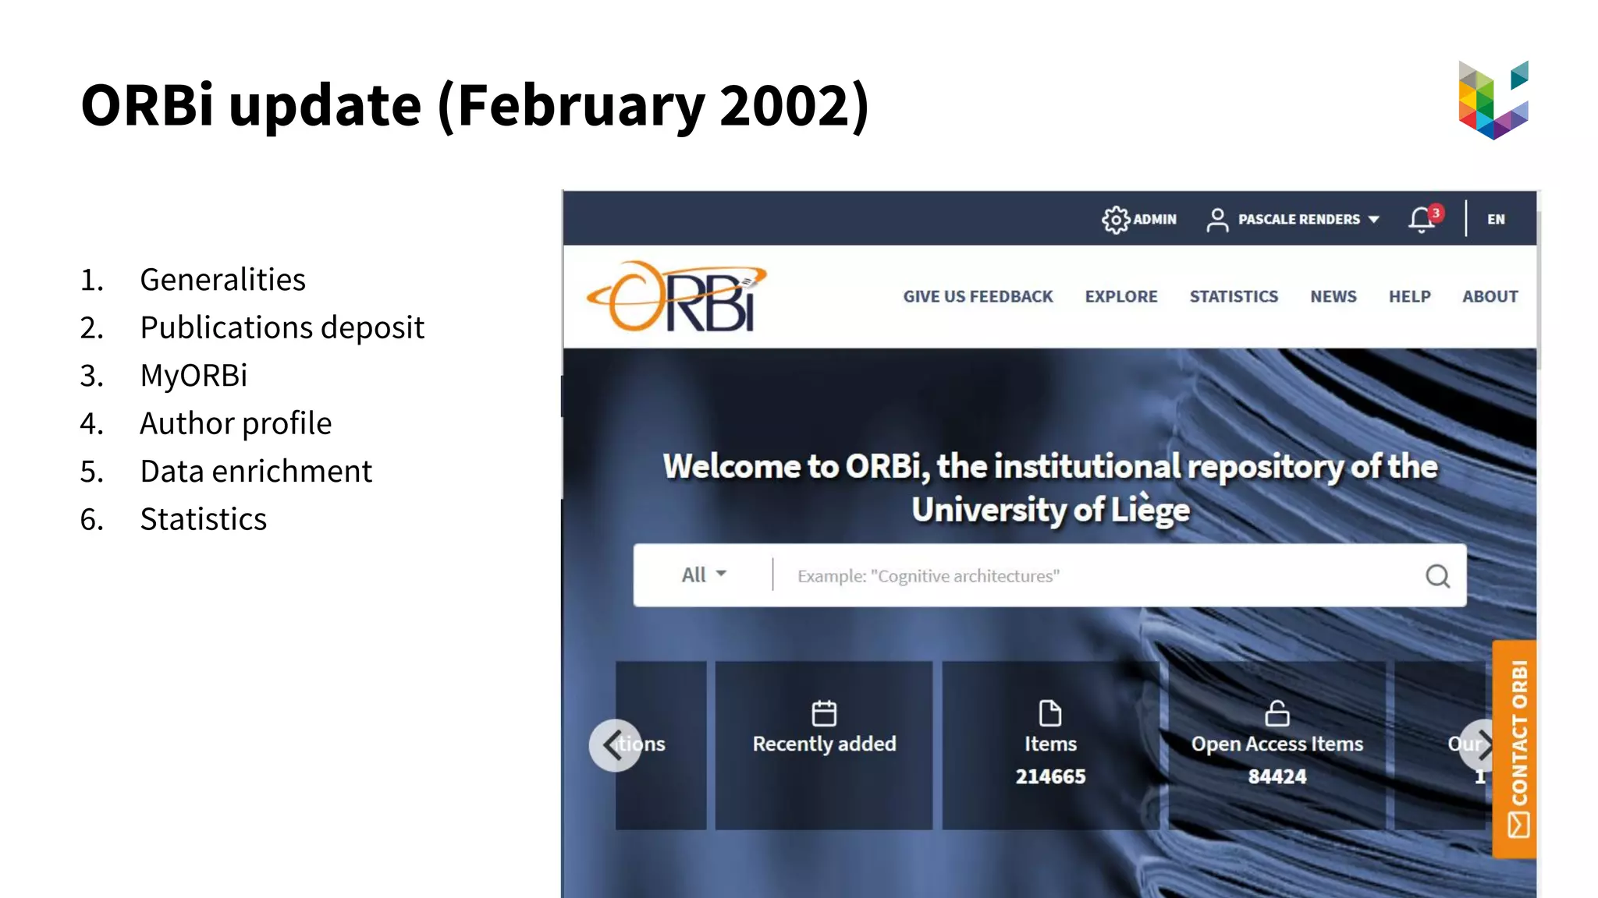Switch language via EN selector
1598x898 pixels.
click(x=1496, y=220)
